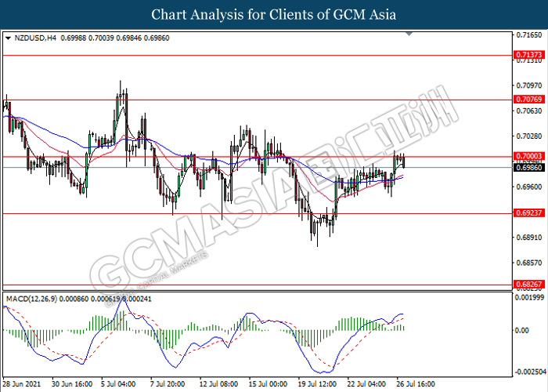Click the 12 Jul 08:00 time label

pyautogui.click(x=218, y=384)
